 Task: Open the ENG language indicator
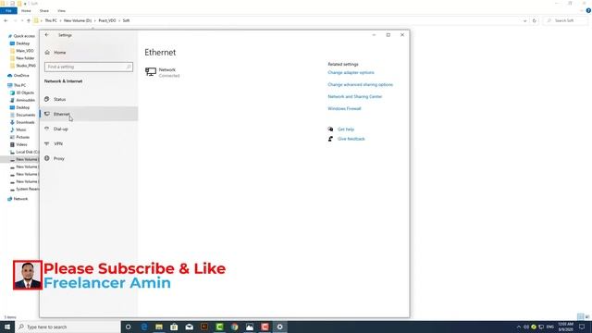pyautogui.click(x=550, y=327)
